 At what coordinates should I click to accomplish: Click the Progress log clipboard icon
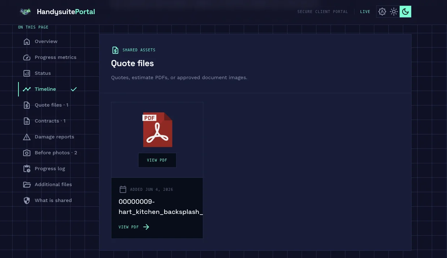click(27, 169)
